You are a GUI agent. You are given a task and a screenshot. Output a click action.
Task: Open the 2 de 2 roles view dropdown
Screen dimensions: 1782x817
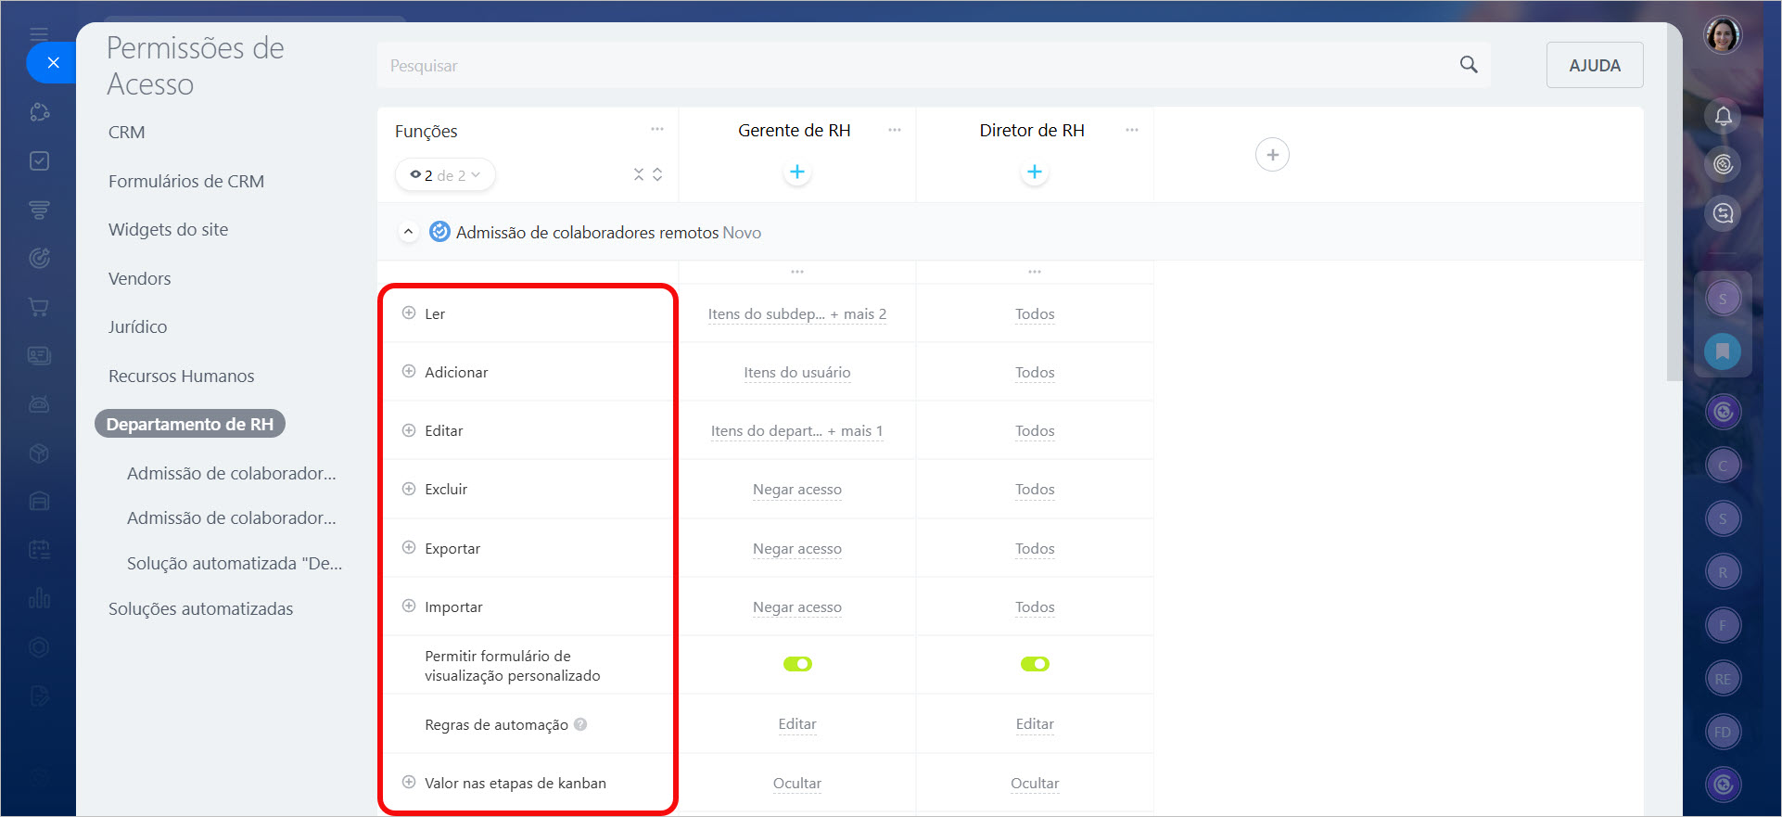[x=445, y=174]
